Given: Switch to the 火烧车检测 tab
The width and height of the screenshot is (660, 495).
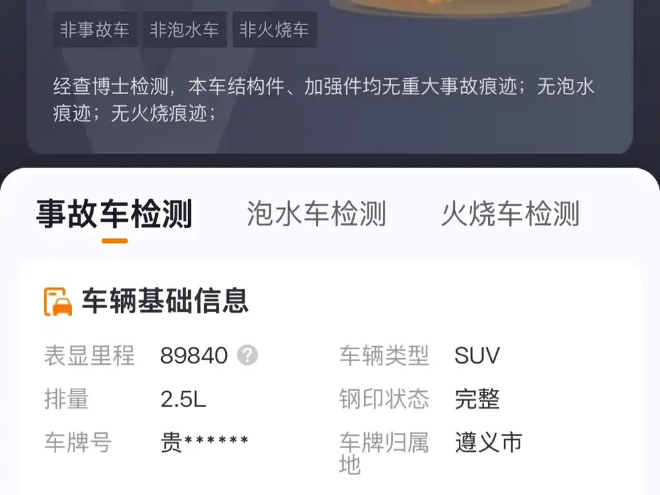Looking at the screenshot, I should 510,214.
